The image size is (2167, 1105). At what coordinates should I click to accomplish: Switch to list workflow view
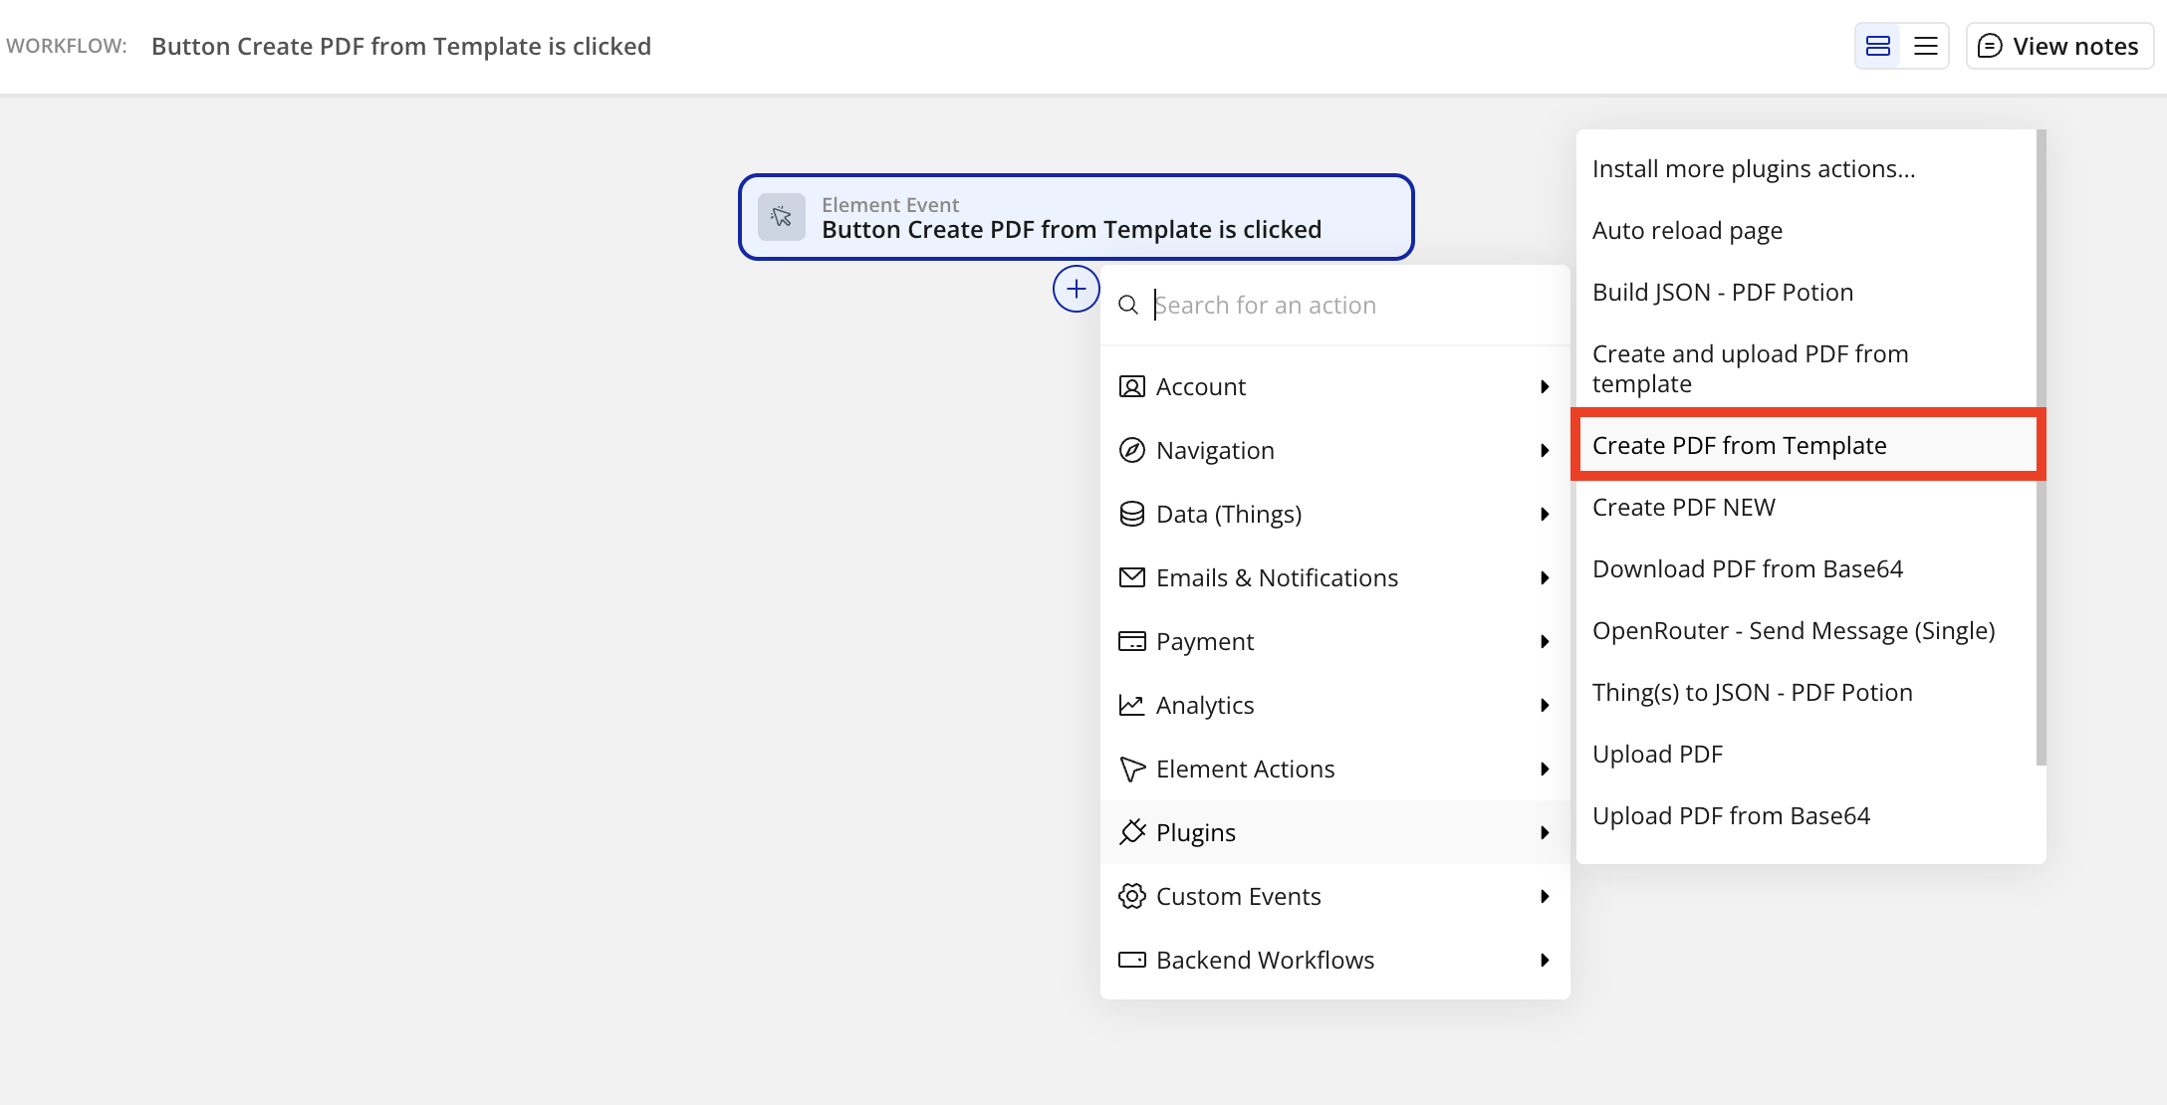[x=1925, y=46]
